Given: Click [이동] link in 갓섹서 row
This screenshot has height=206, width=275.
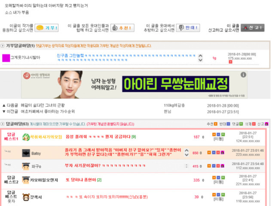Looking at the screenshot, I should (x=218, y=199).
